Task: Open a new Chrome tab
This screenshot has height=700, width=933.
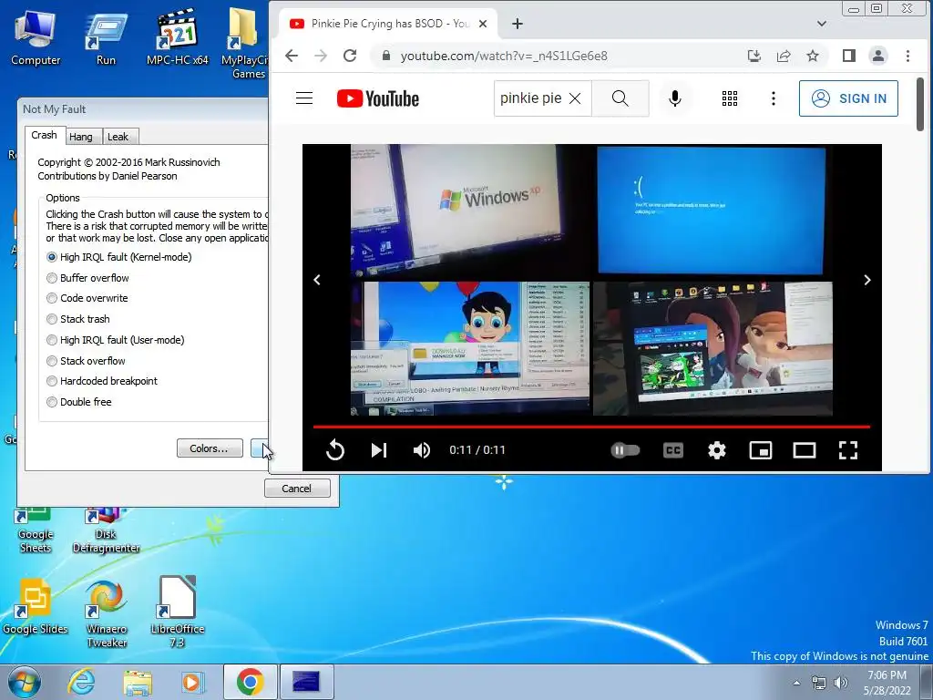Action: pos(518,24)
